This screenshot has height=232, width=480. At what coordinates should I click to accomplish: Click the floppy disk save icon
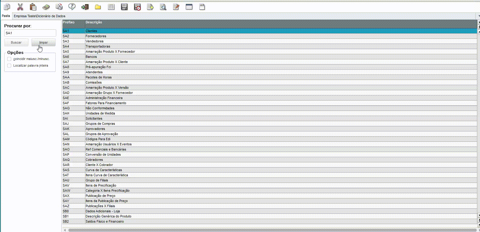tap(124, 7)
